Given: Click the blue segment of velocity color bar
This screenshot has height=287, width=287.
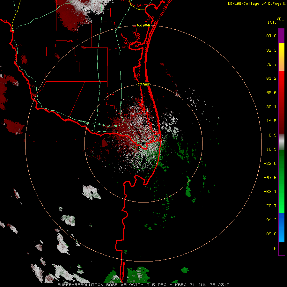Looking at the screenshot, I should coord(282,227).
